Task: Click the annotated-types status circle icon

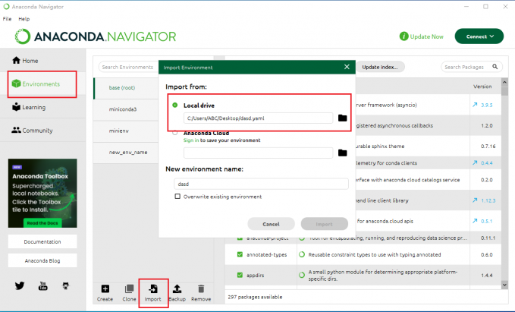Action: pos(302,254)
